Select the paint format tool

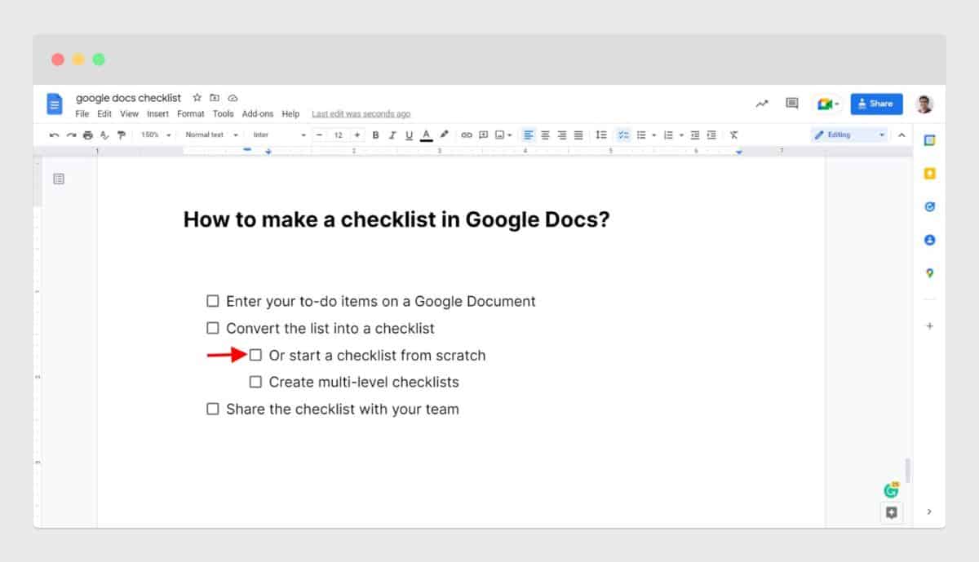coord(120,135)
